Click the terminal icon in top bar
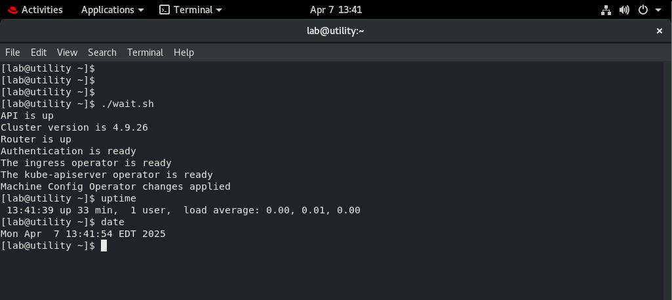The image size is (672, 300). click(x=165, y=10)
